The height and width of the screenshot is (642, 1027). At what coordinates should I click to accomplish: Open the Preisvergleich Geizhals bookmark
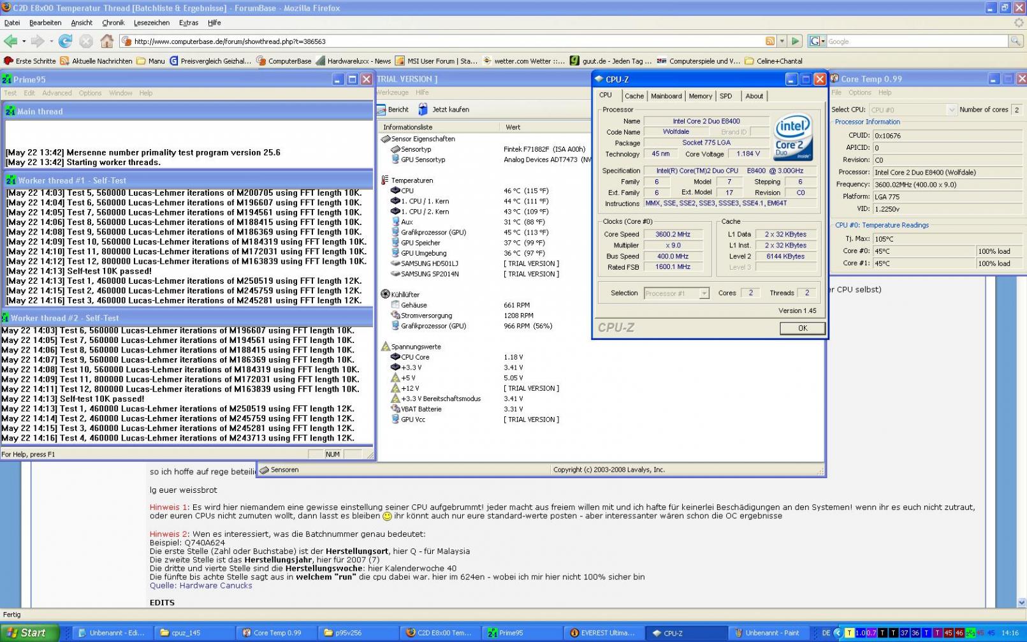(210, 61)
